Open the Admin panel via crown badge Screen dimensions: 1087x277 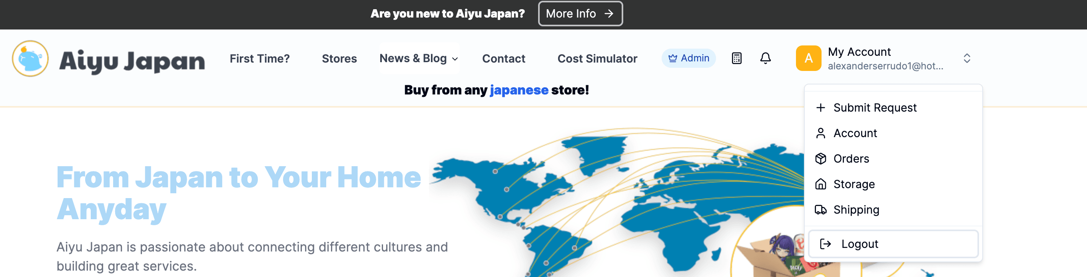coord(688,58)
